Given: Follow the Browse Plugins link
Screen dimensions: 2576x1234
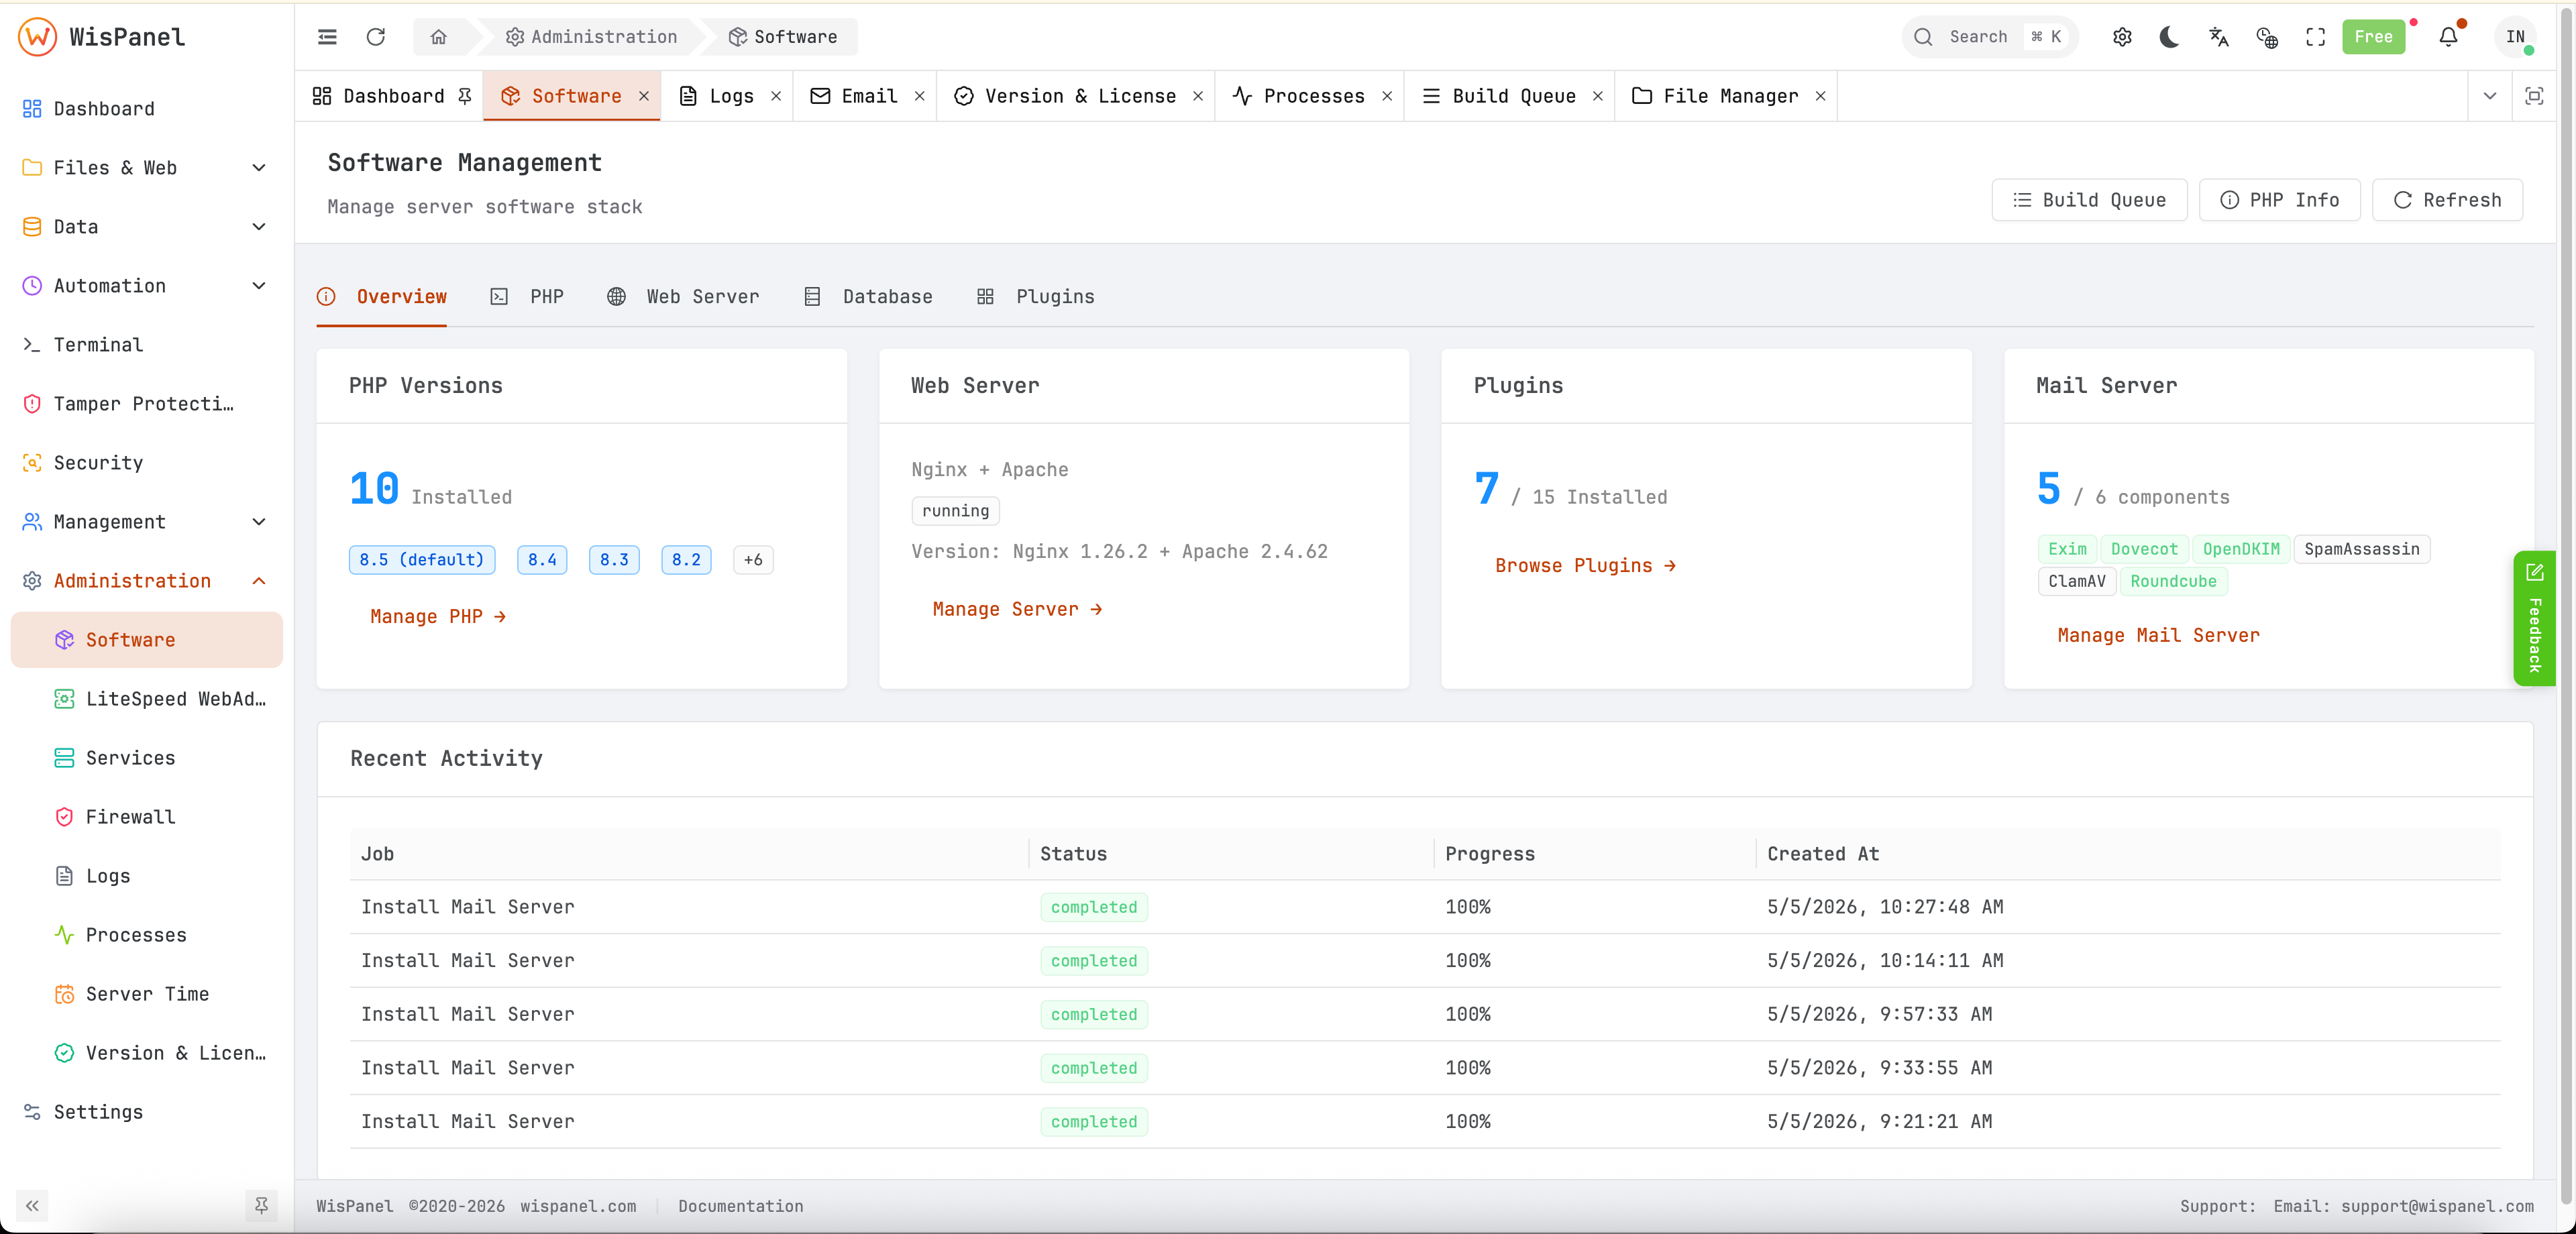Looking at the screenshot, I should pyautogui.click(x=1585, y=566).
